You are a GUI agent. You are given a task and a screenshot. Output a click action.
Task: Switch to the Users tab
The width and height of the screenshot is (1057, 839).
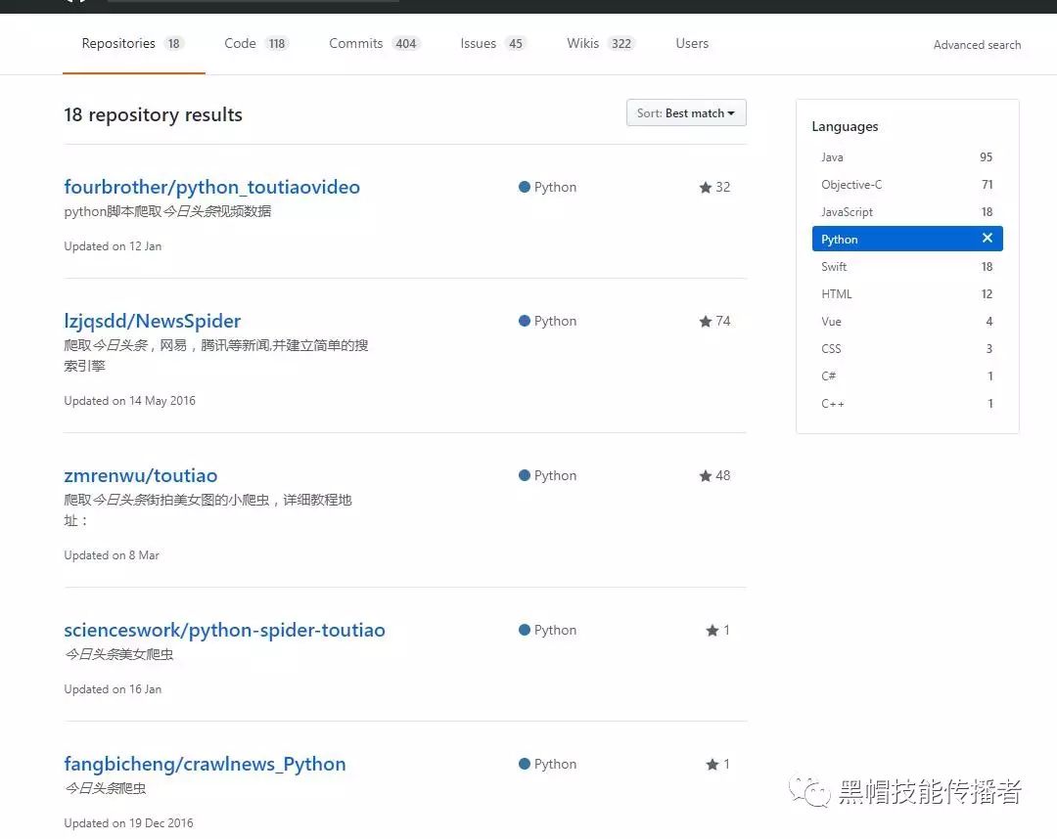(x=692, y=44)
